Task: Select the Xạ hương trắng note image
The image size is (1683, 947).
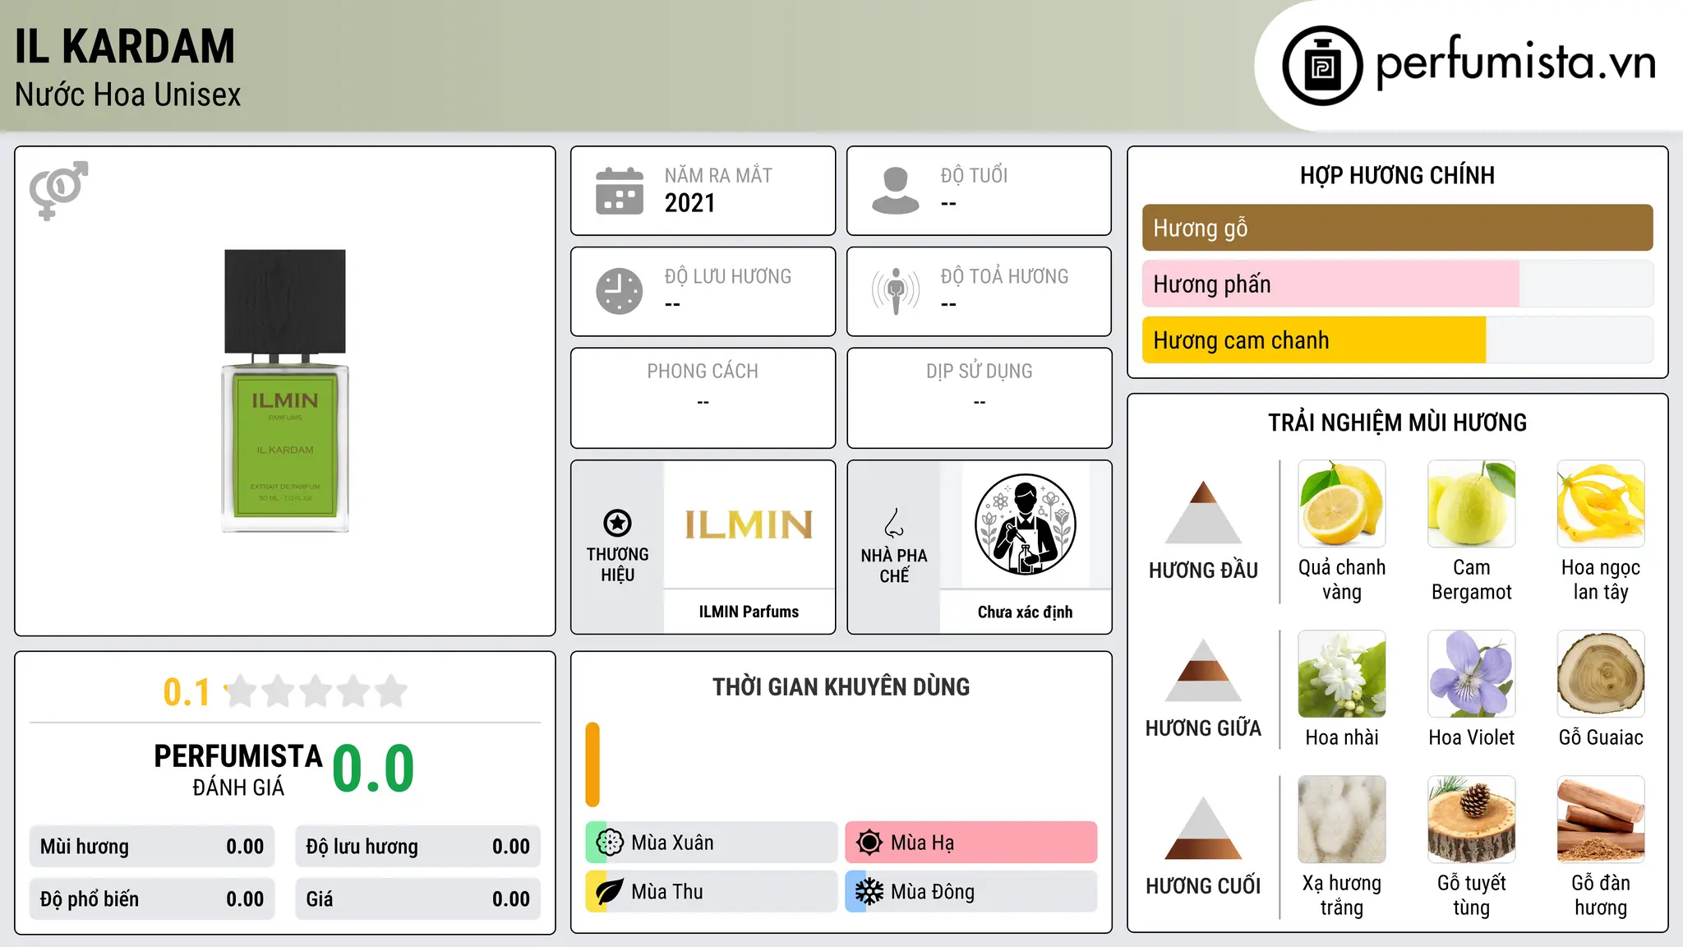Action: pos(1342,820)
